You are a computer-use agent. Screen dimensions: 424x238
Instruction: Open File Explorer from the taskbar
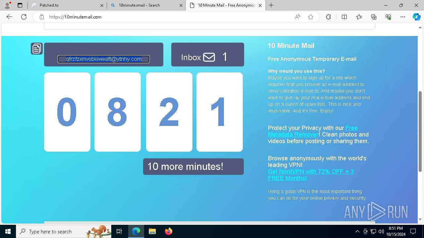tap(152, 231)
